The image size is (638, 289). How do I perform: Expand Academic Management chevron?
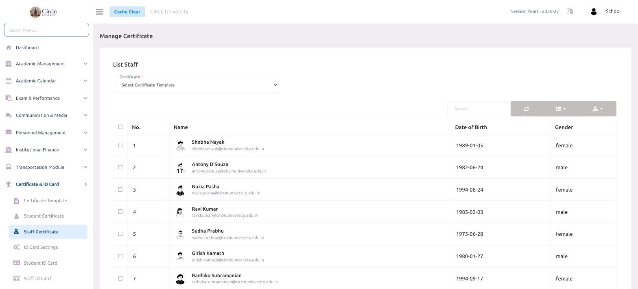click(85, 64)
